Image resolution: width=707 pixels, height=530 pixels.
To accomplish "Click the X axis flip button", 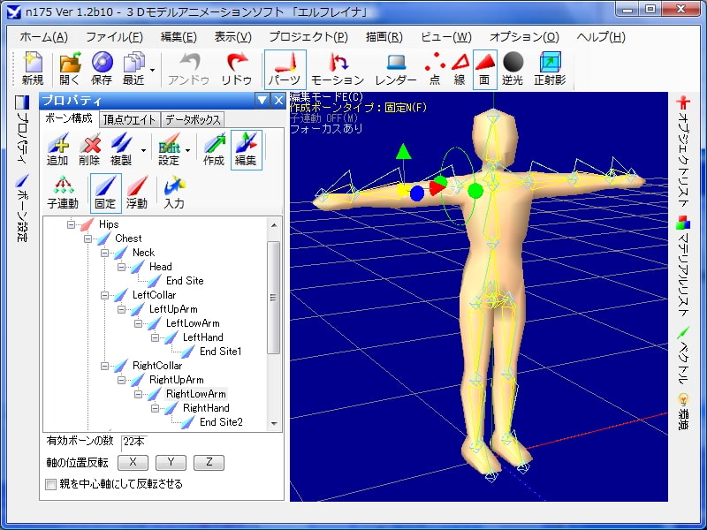I will point(133,462).
